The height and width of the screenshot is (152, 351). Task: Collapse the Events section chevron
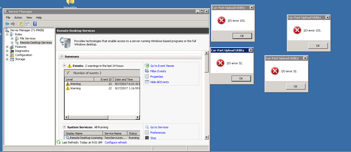(x=64, y=66)
